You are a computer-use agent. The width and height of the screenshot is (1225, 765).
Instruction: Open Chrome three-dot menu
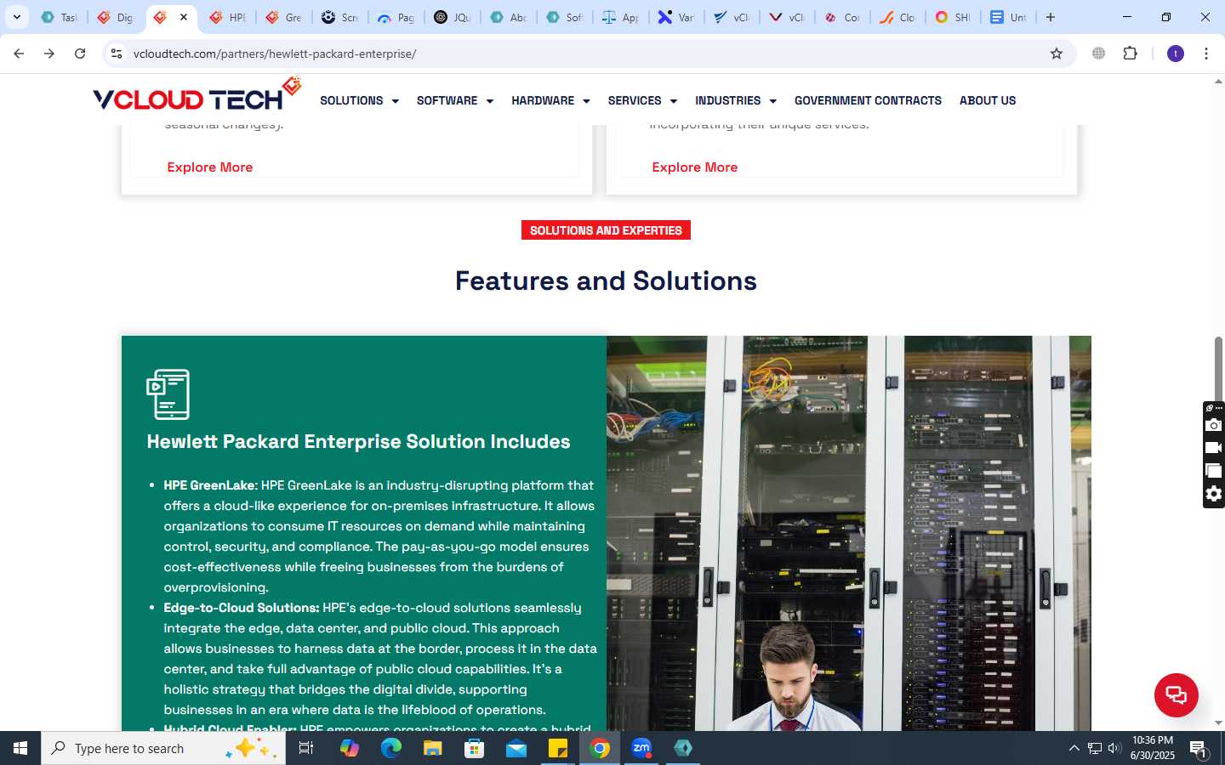pyautogui.click(x=1206, y=54)
